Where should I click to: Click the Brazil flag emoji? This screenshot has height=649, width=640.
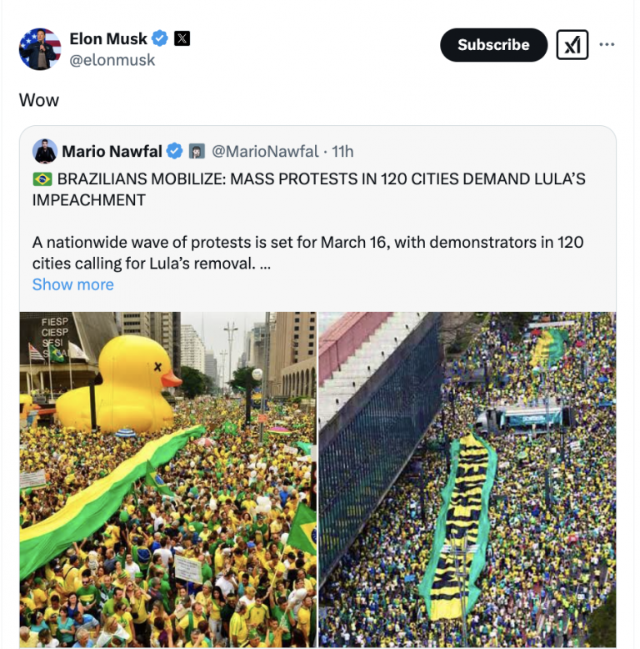tap(42, 179)
